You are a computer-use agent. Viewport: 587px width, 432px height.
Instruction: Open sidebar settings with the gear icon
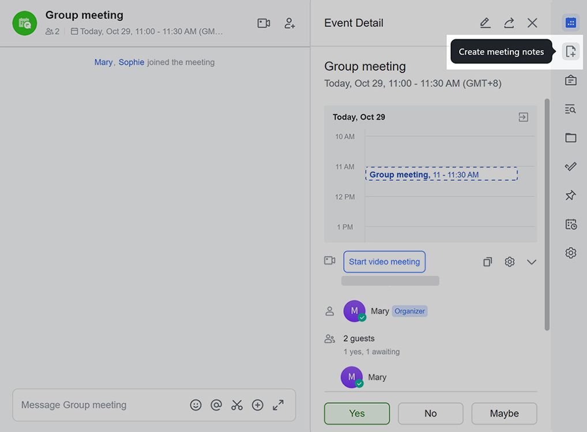click(570, 252)
